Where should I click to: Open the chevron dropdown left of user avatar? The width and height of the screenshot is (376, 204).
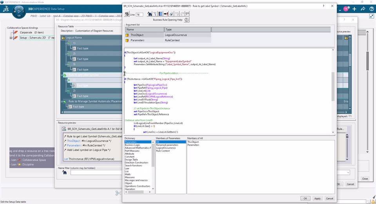click(x=340, y=10)
